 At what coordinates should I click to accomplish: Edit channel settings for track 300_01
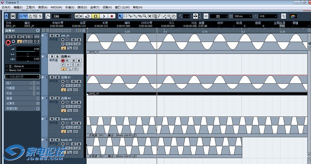click(63, 44)
